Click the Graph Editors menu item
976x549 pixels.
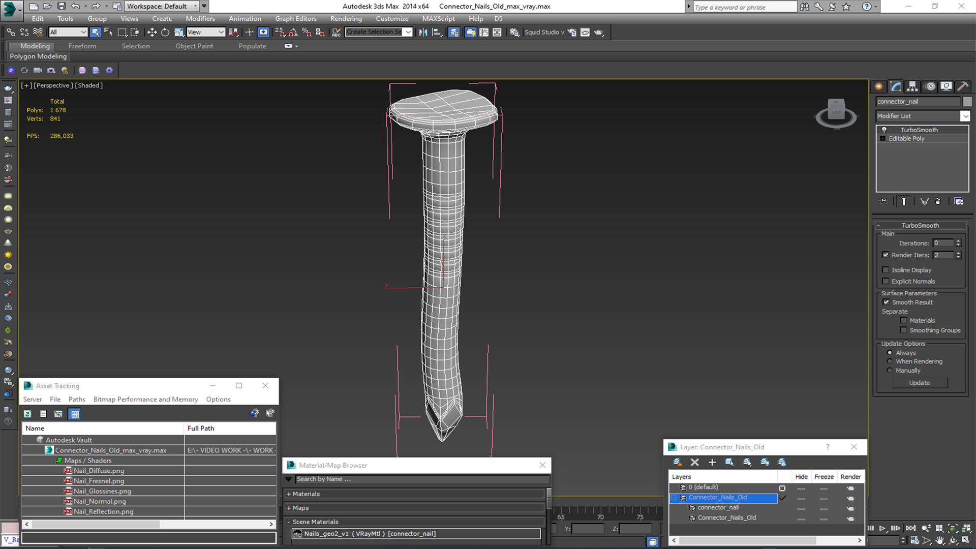pos(296,18)
